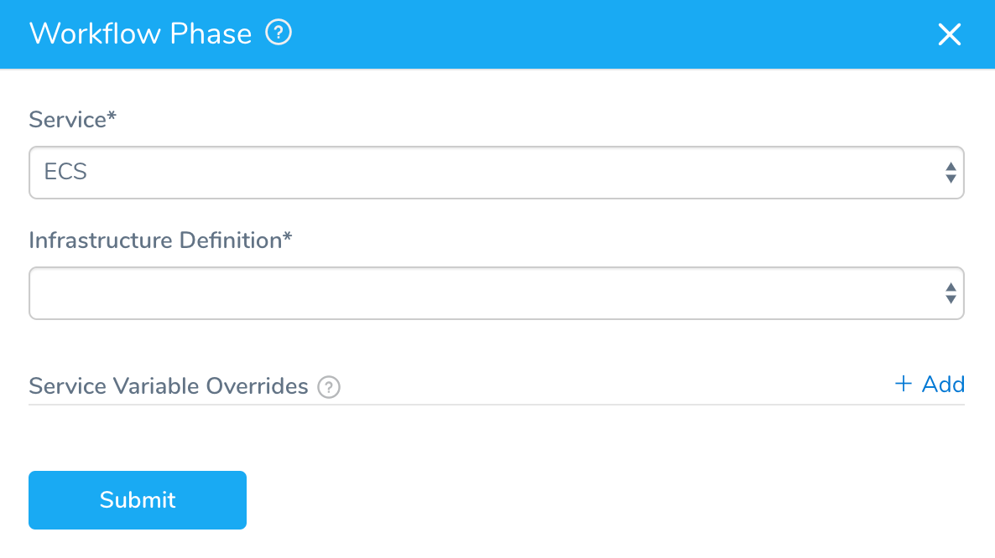This screenshot has width=995, height=558.
Task: Click the up arrow in Infrastructure Definition selector
Action: (x=950, y=287)
